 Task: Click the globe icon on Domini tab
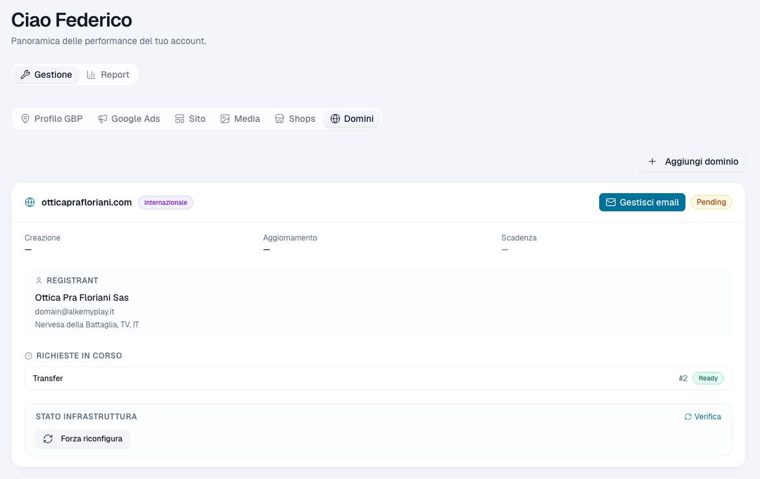tap(335, 119)
